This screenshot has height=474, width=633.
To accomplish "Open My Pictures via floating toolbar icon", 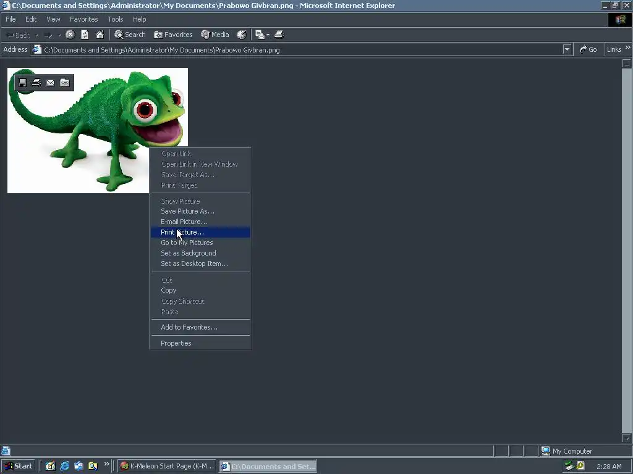I will [64, 83].
